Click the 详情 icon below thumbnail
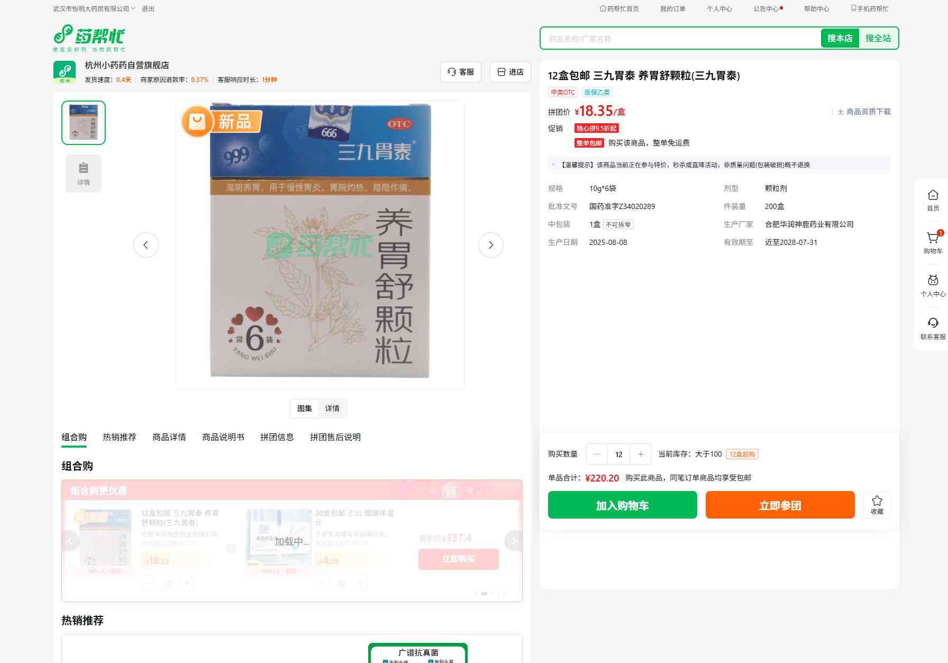 pos(84,174)
